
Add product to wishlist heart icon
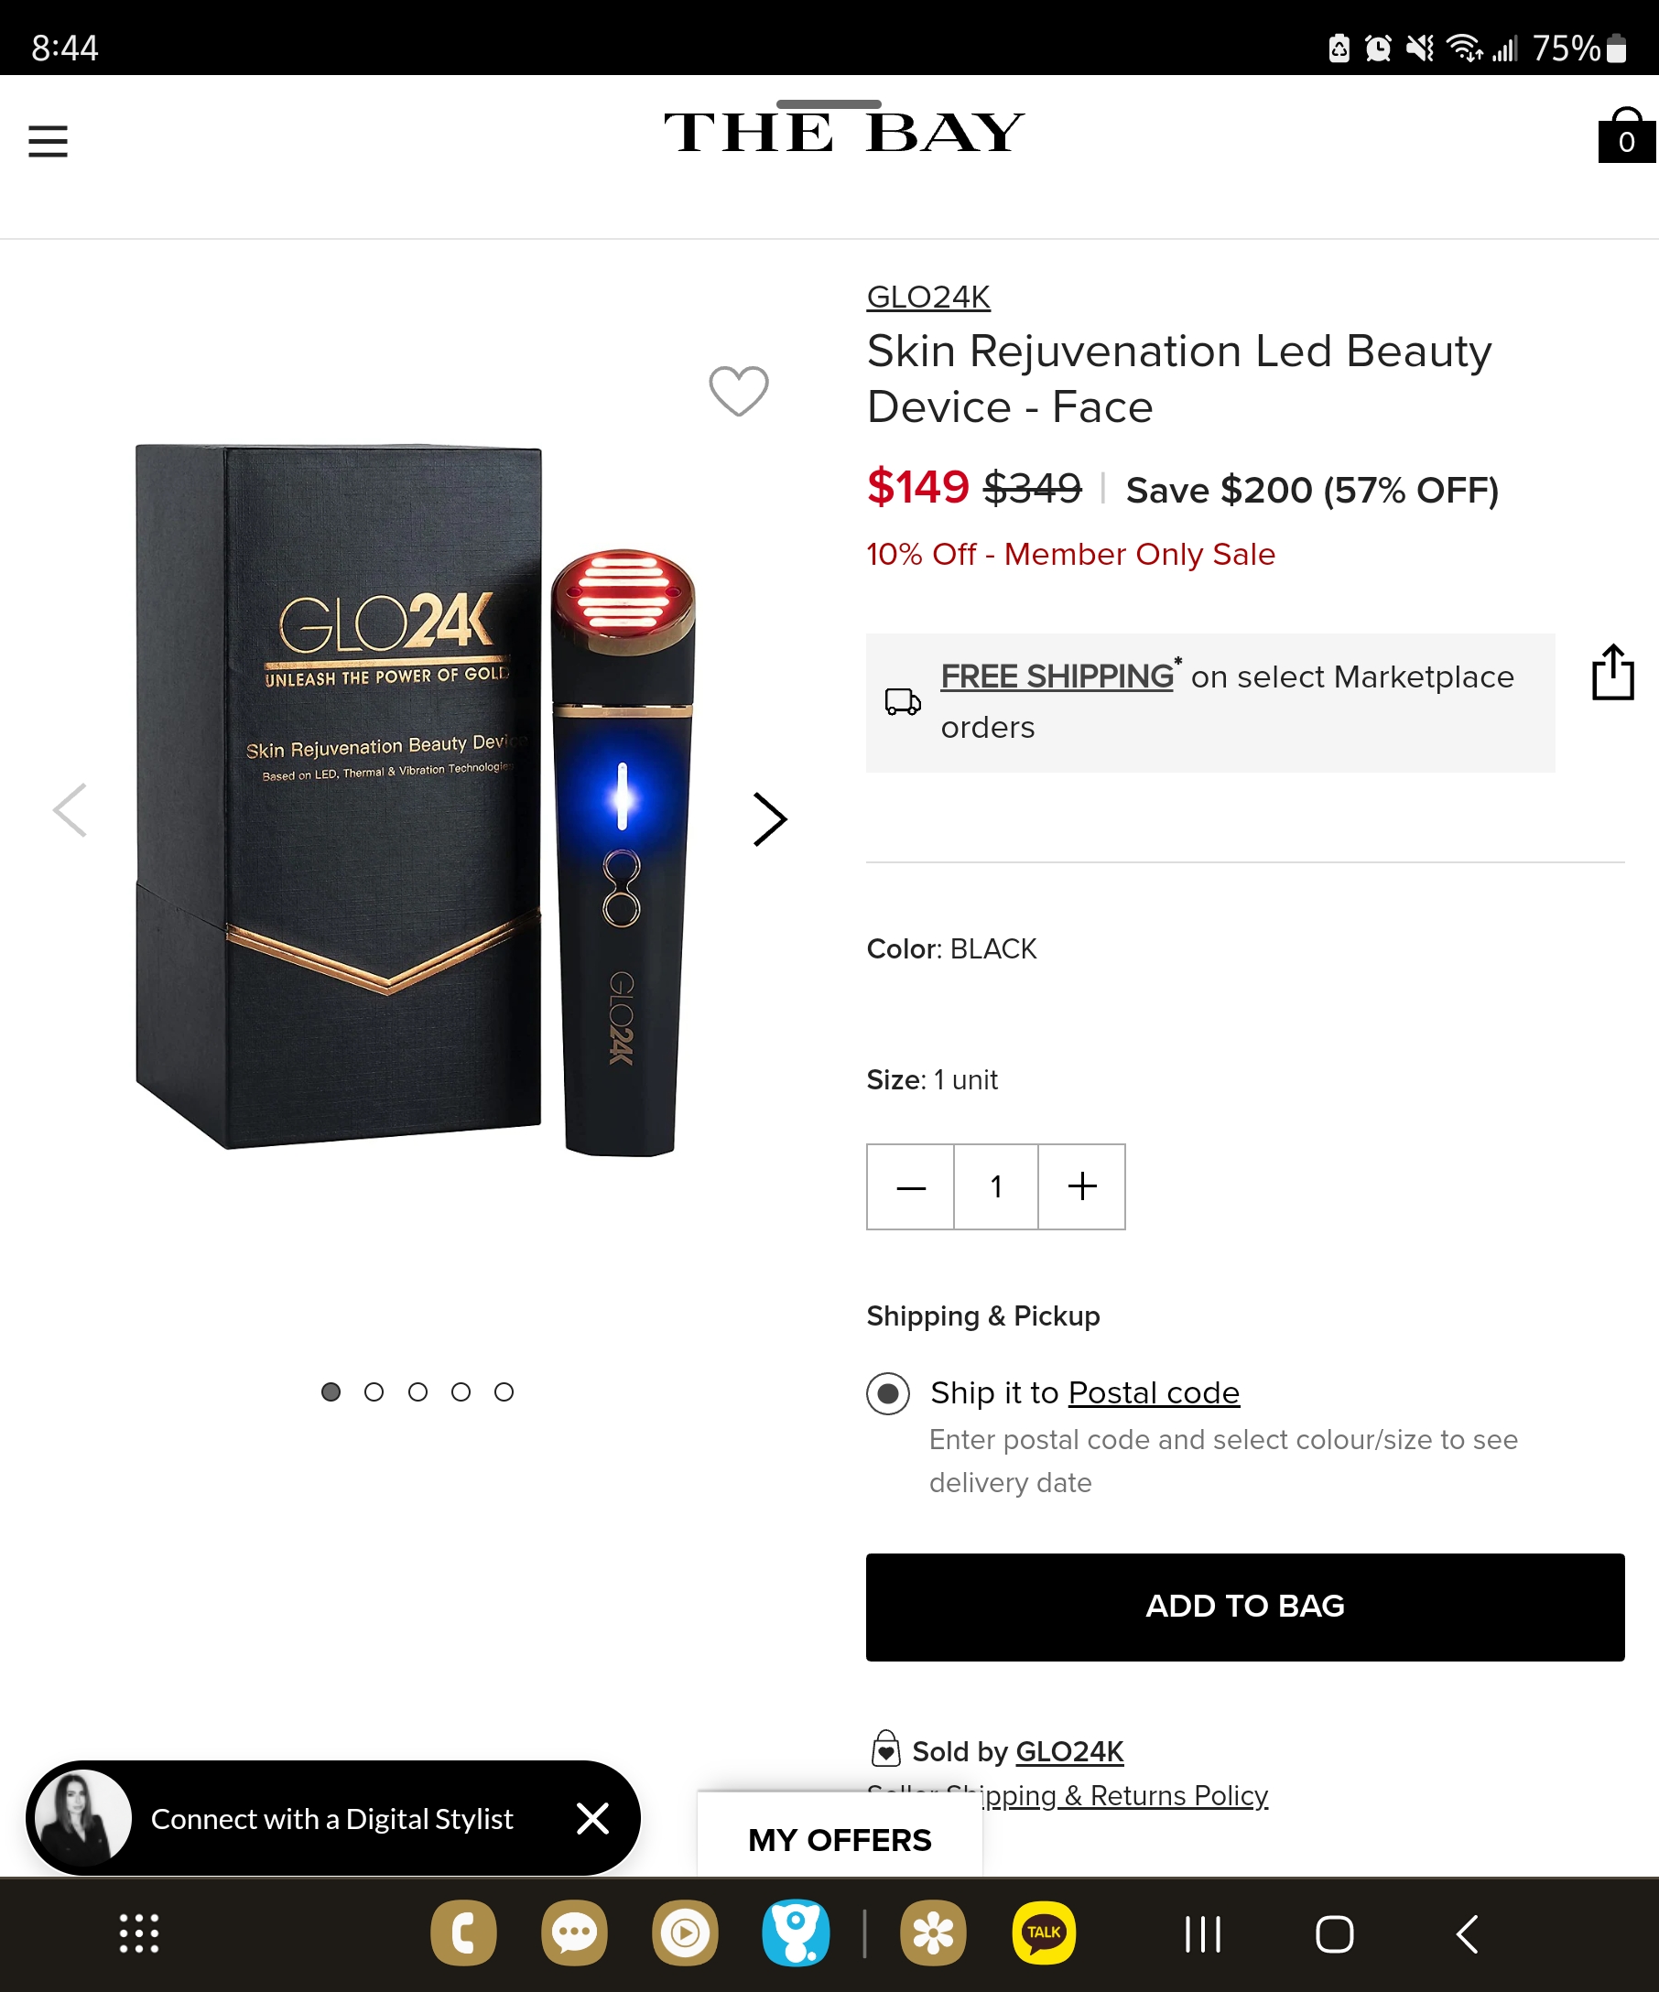coord(739,390)
